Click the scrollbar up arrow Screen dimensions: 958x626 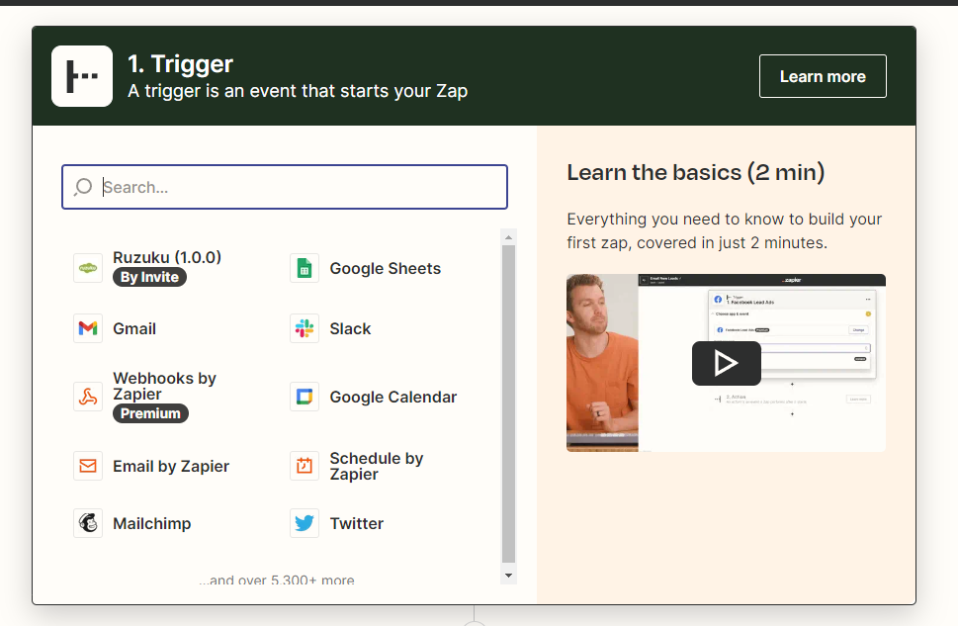(508, 236)
